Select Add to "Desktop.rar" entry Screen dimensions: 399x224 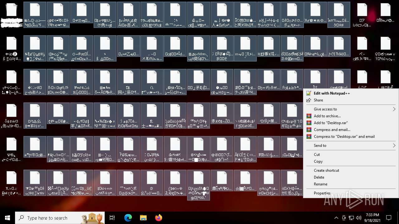click(x=351, y=123)
